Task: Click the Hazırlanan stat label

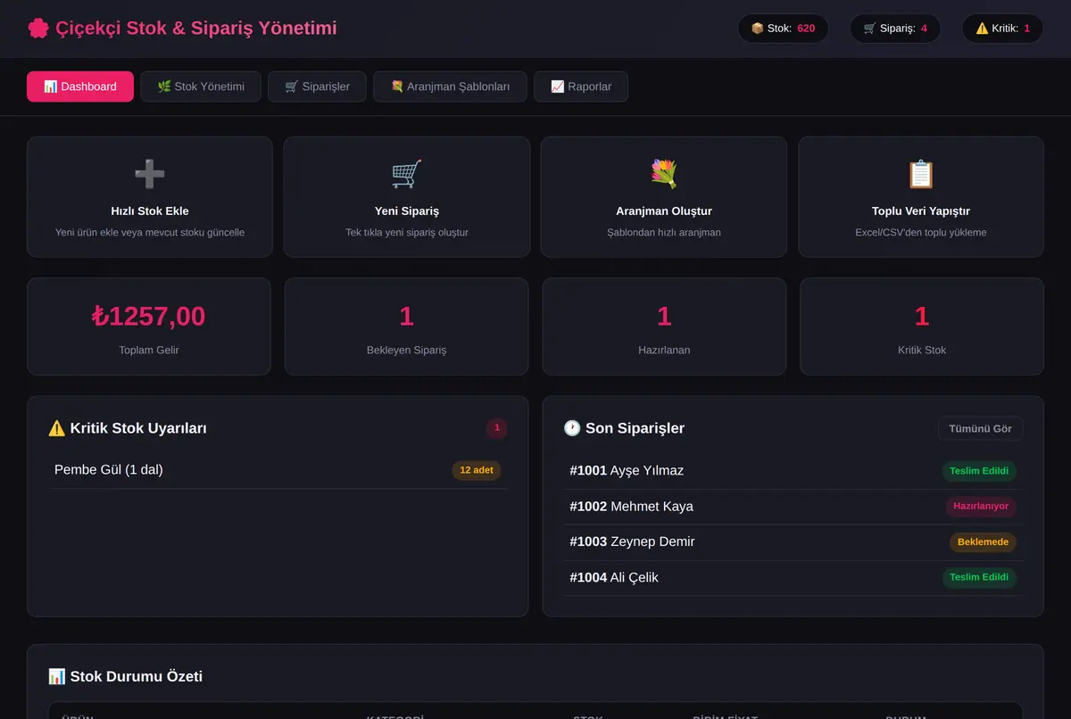Action: click(x=664, y=351)
